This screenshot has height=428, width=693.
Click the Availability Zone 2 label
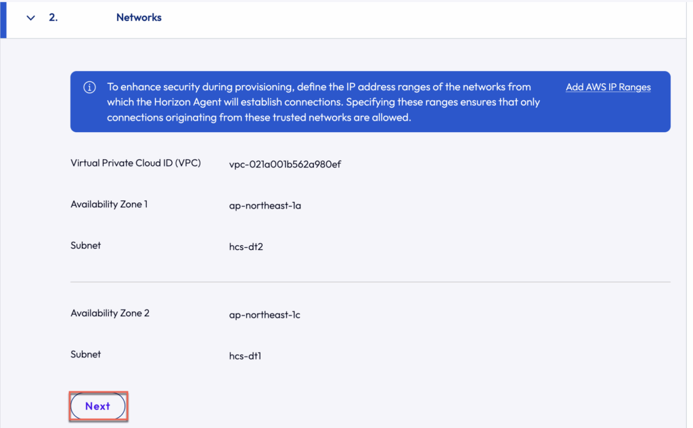click(110, 313)
